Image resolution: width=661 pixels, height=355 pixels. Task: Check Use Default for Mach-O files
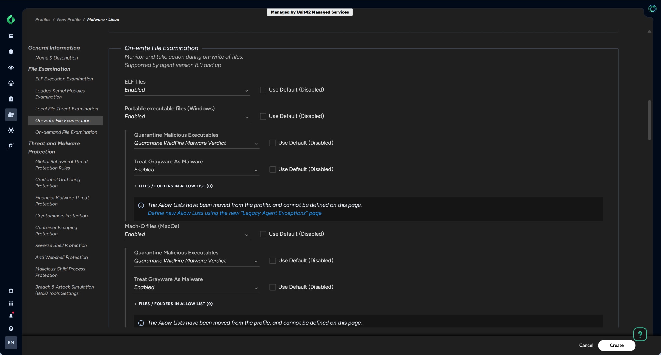(x=263, y=234)
